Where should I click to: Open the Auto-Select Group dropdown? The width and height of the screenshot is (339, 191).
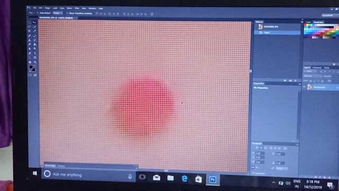point(58,13)
